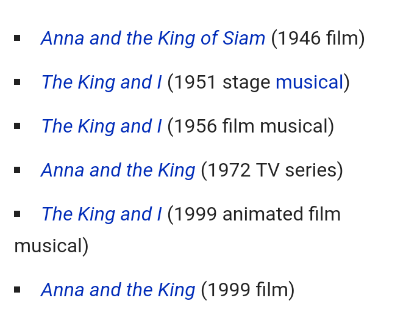Open Anna and the King 1972 TV series link

pos(118,170)
